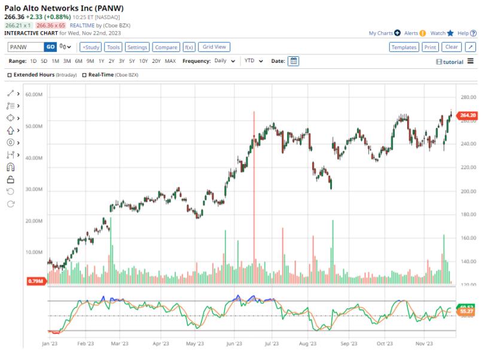Click the Print button
This screenshot has width=488, height=359.
[x=430, y=47]
